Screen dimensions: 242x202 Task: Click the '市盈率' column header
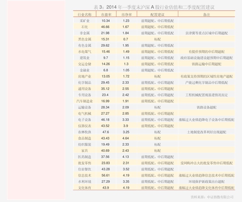click(106, 14)
